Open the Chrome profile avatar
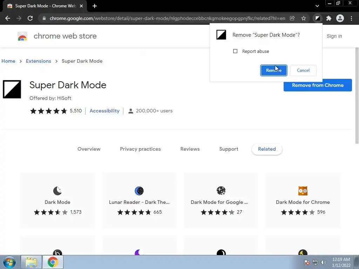Image resolution: width=359 pixels, height=269 pixels. coord(340,18)
